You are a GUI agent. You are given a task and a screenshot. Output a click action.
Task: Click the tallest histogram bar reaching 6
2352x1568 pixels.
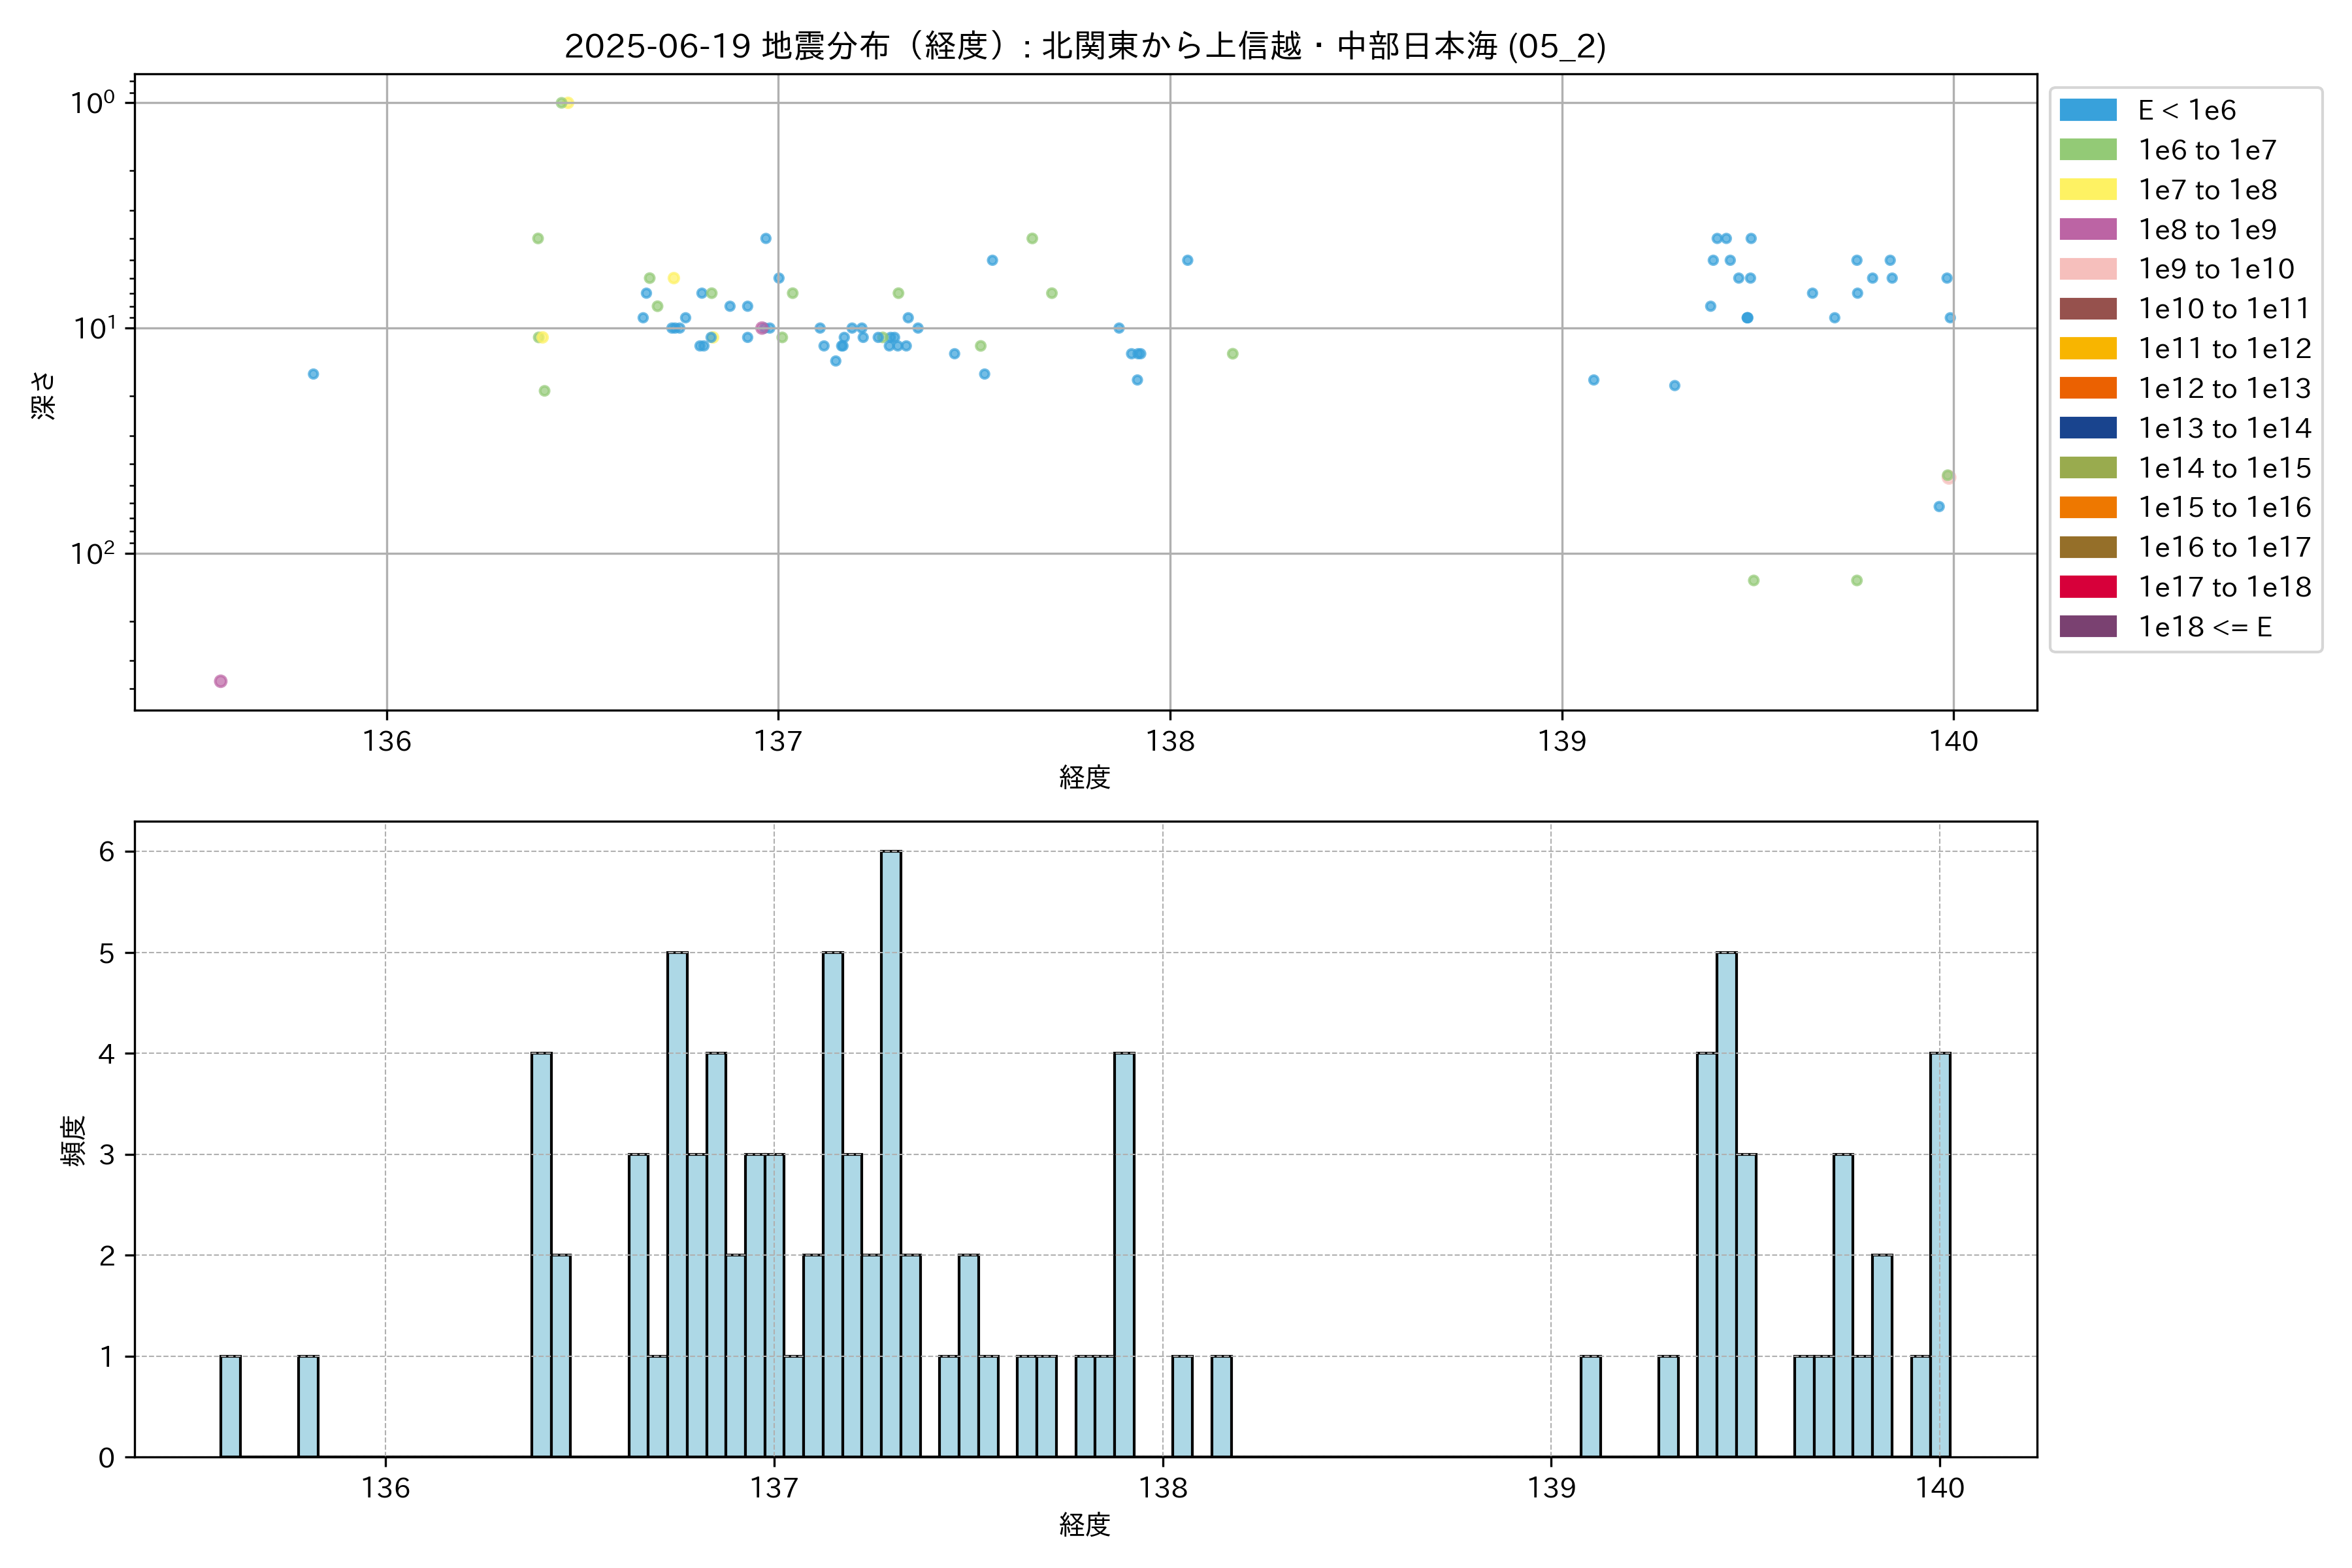tap(890, 1153)
